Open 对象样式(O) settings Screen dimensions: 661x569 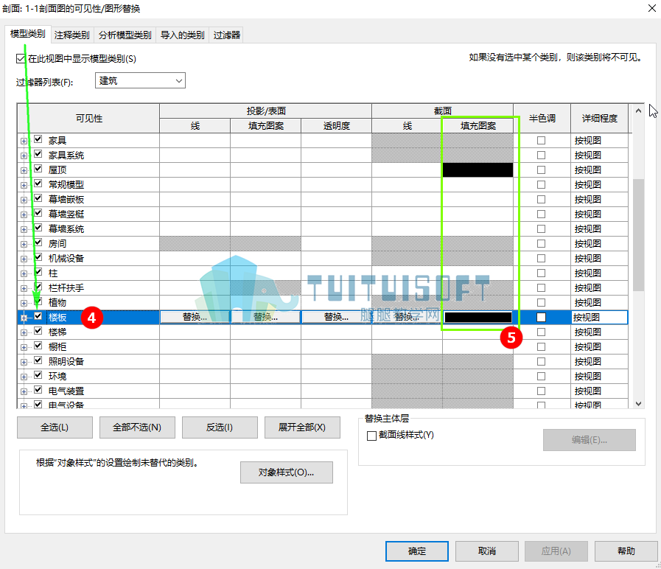click(x=287, y=472)
